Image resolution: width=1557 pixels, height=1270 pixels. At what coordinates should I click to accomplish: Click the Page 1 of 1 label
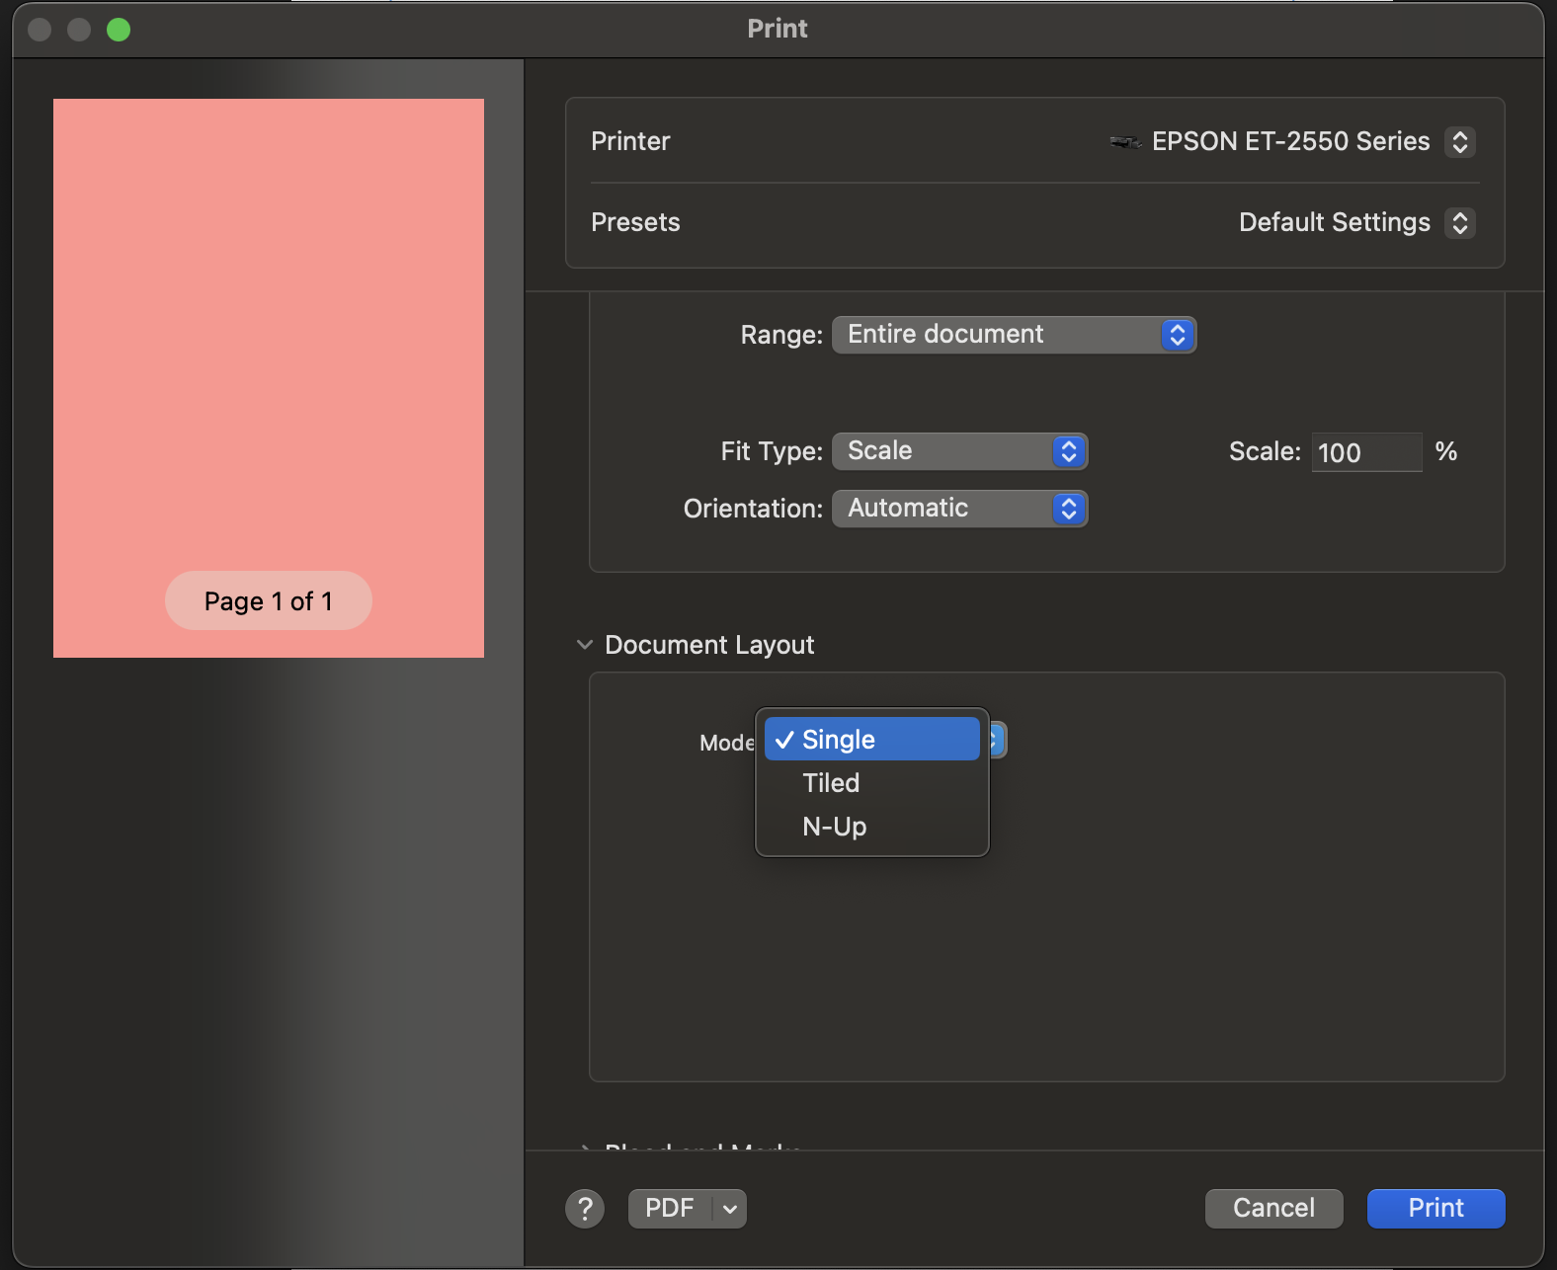[x=269, y=600]
